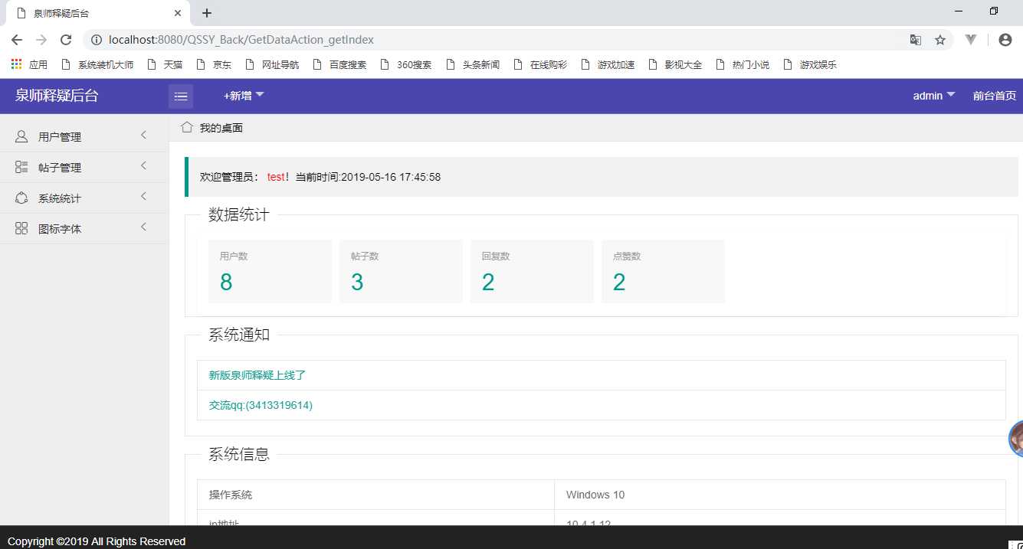Screen dimensions: 1023x549
Task: Click the 用户数 statistic card
Action: point(270,271)
